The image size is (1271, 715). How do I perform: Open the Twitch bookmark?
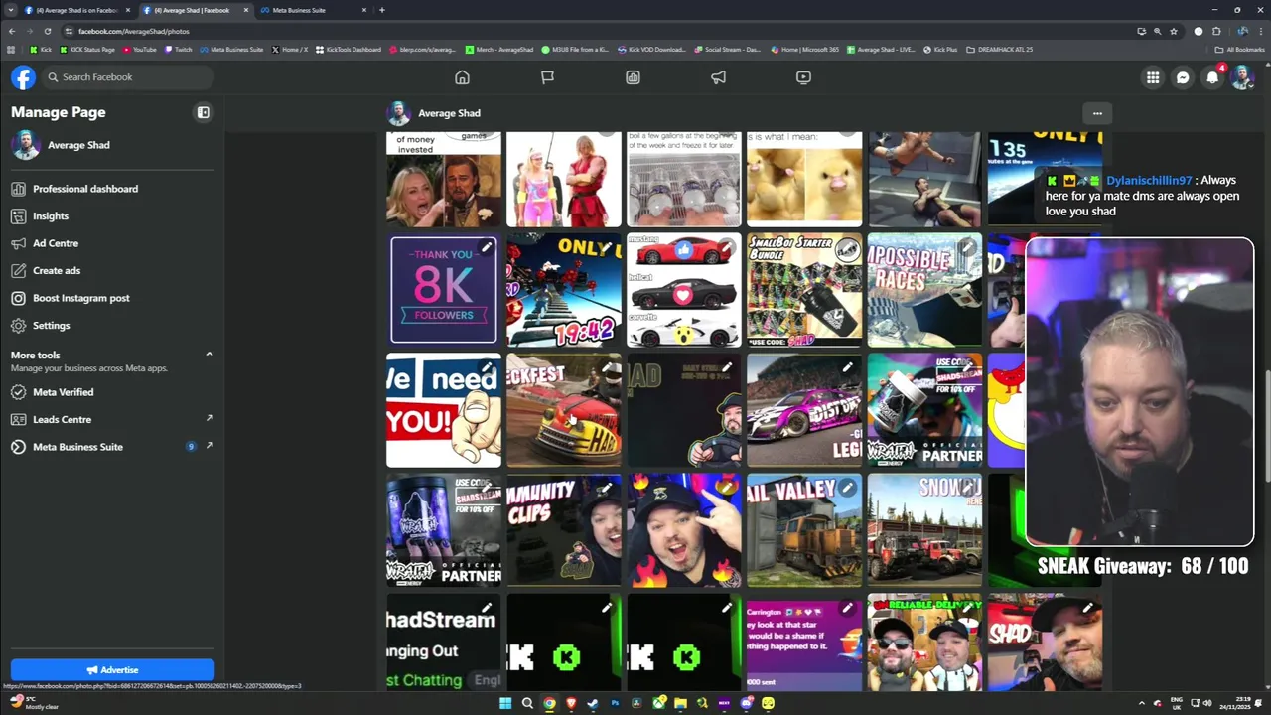click(x=179, y=49)
